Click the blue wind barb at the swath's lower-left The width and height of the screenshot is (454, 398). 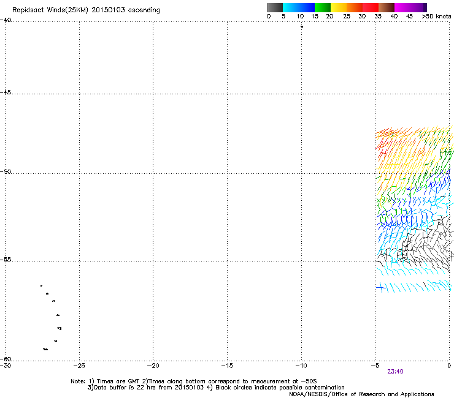[x=381, y=288]
